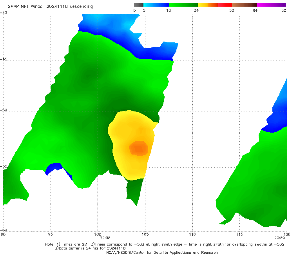290x255 pixels.
Task: Click longitude label '95'
Action: (50, 234)
